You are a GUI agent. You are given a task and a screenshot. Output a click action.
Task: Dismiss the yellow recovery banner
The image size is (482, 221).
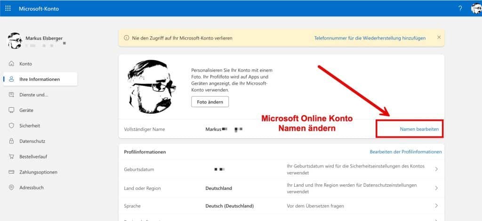click(x=439, y=37)
